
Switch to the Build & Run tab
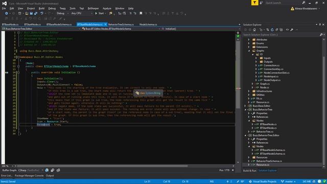tap(250, 171)
